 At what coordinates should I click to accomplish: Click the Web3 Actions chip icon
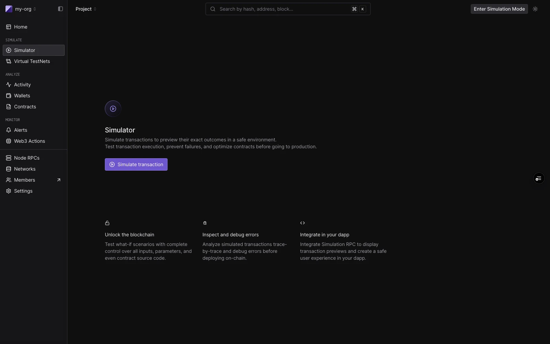click(9, 141)
